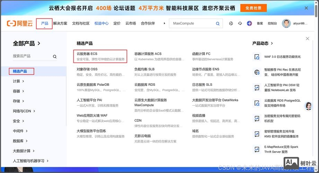Image resolution: width=319 pixels, height=173 pixels.
Task: Click the blue sparkle AI assistant icon
Action: tap(249, 24)
